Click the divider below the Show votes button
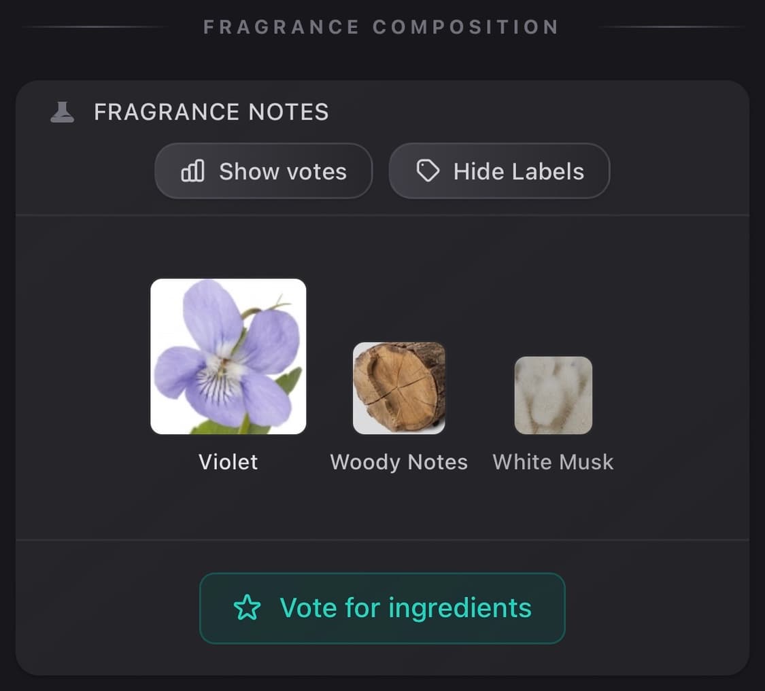765x691 pixels. 382,215
